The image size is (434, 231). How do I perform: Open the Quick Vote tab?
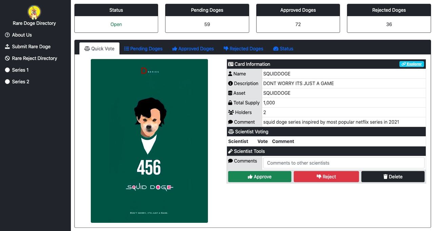tap(99, 48)
